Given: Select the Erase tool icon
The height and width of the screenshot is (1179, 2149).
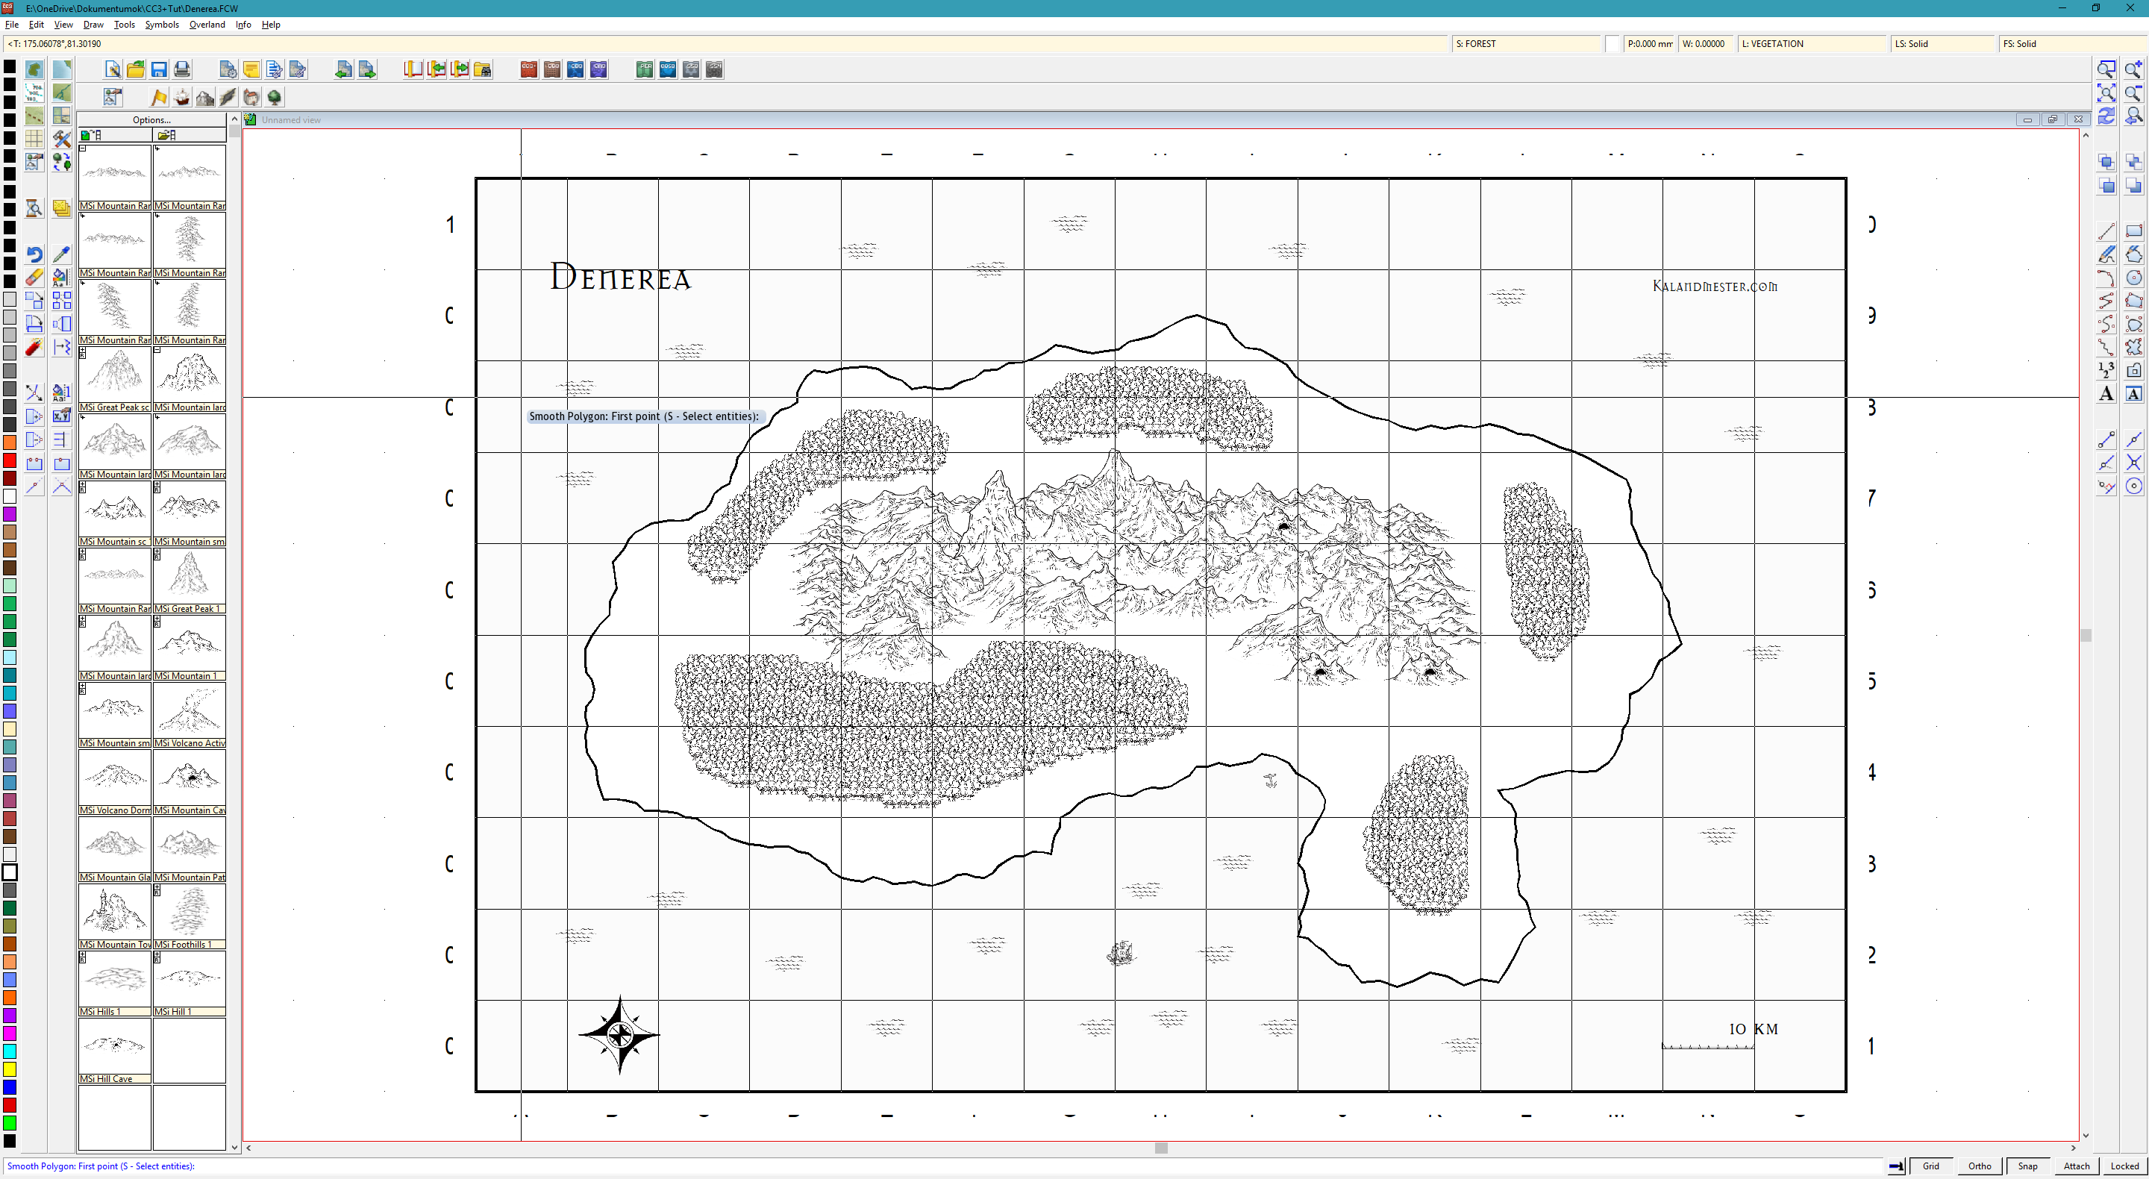Looking at the screenshot, I should 34,278.
